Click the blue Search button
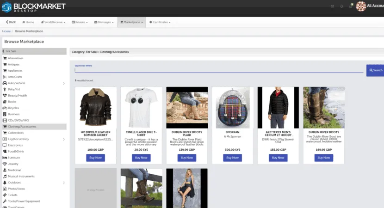384x208 pixels. pos(375,70)
